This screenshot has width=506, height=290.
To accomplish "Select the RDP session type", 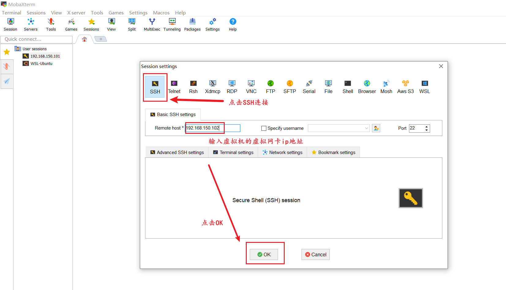I will [x=232, y=87].
